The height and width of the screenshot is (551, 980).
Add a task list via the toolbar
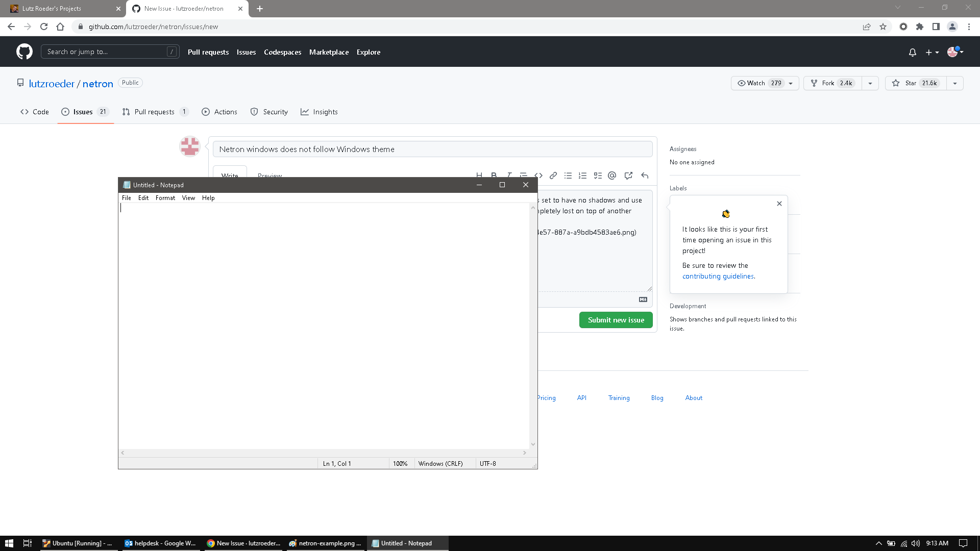[x=598, y=176]
